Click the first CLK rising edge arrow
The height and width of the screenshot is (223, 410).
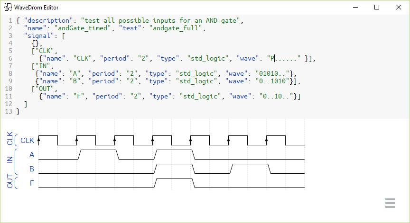coord(39,140)
